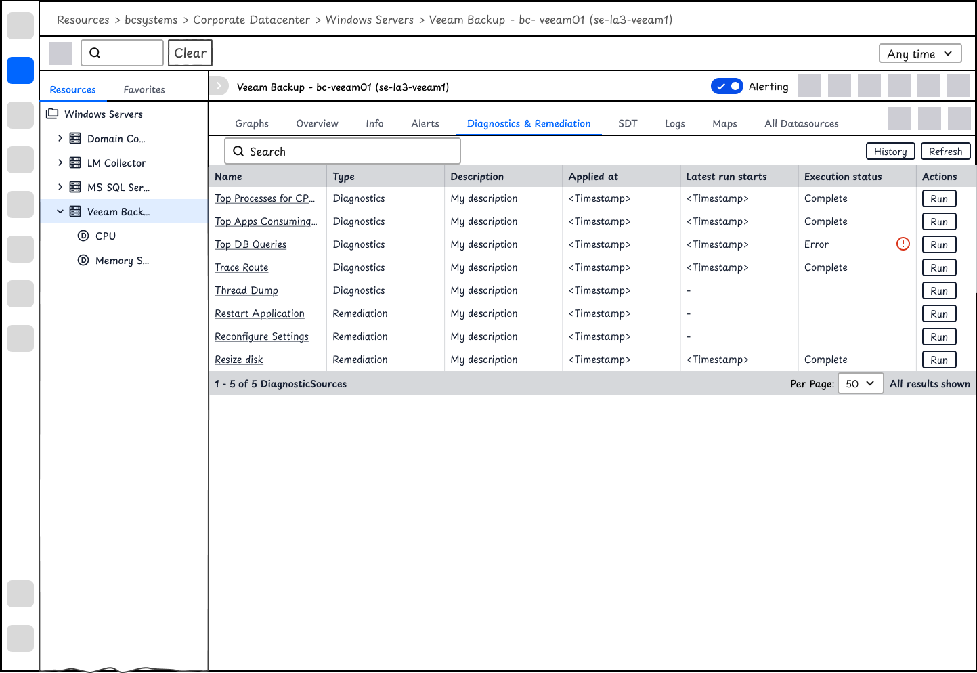Toggle the Alerting switch off
Image resolution: width=977 pixels, height=673 pixels.
pos(727,86)
